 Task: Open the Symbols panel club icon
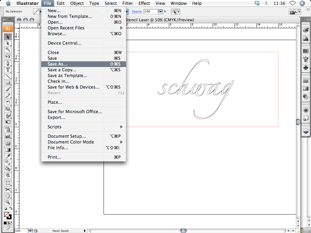click(x=306, y=68)
